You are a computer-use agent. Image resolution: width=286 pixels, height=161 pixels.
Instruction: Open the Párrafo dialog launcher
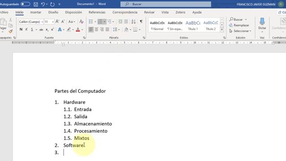point(144,38)
